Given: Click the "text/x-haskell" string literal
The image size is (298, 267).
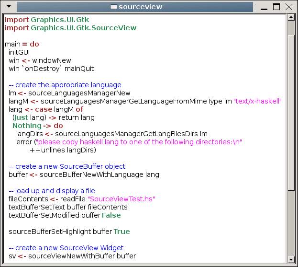Looking at the screenshot, I should 257,101.
